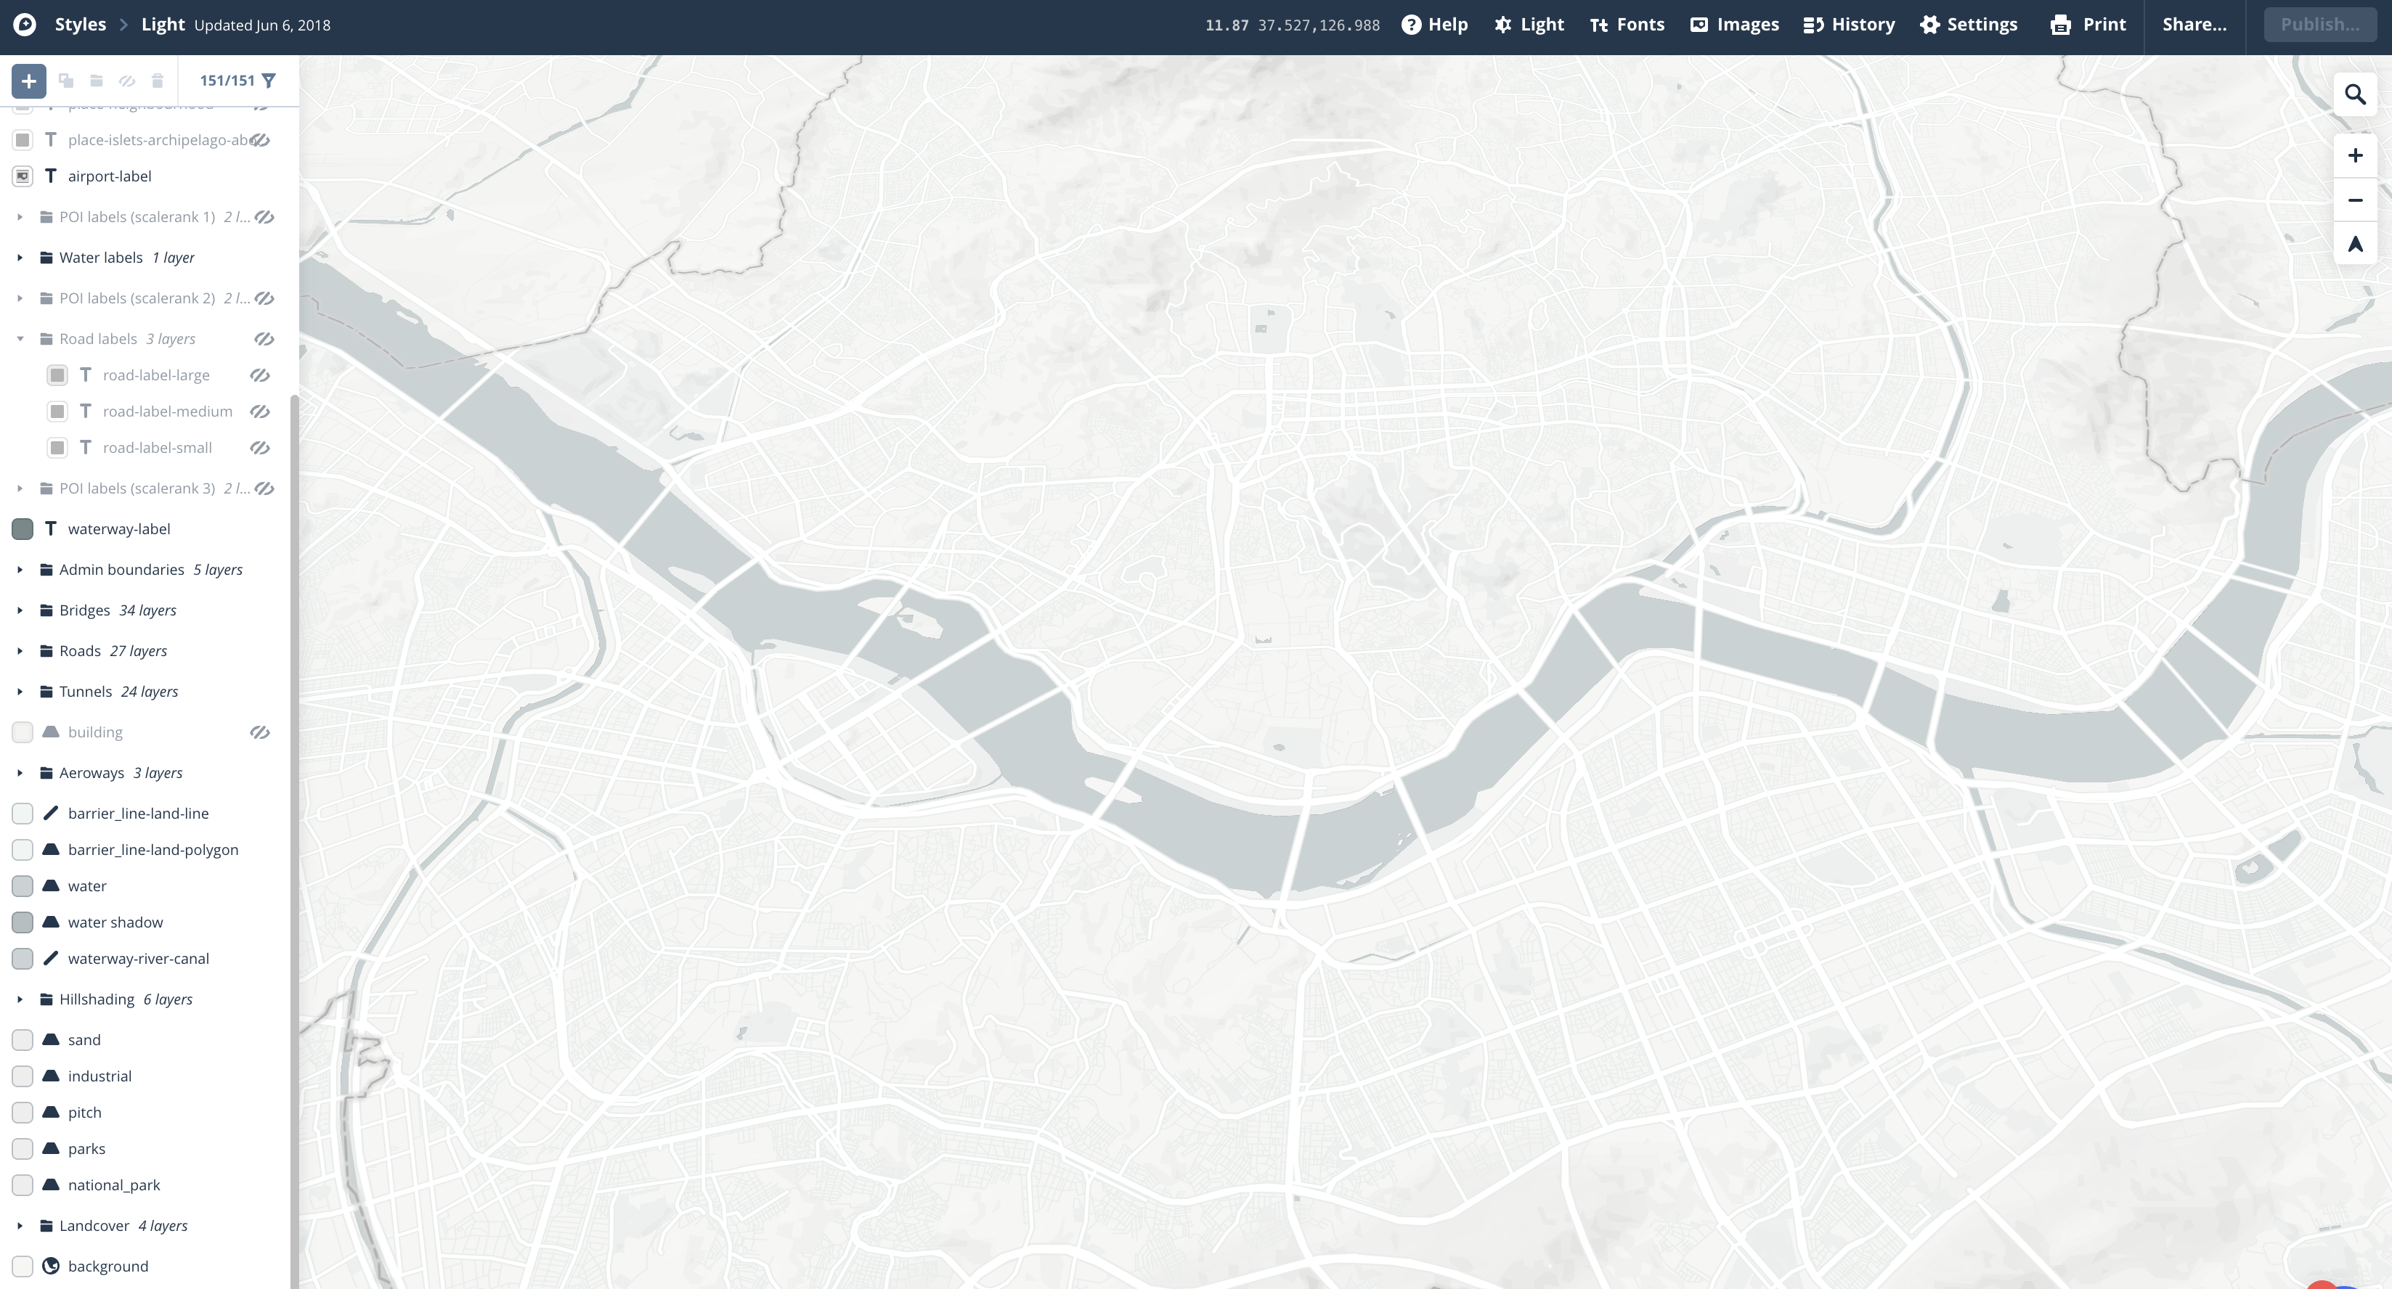The height and width of the screenshot is (1289, 2392).
Task: Go back to Styles breadcrumb link
Action: pos(80,25)
